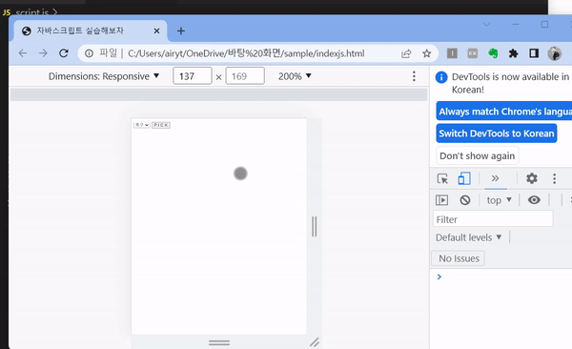Go forward to the next page
Screen dimensions: 572x349
[43, 53]
